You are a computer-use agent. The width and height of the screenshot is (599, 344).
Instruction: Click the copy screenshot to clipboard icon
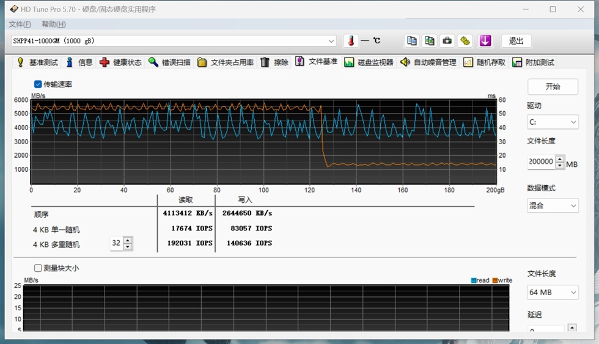pos(430,41)
